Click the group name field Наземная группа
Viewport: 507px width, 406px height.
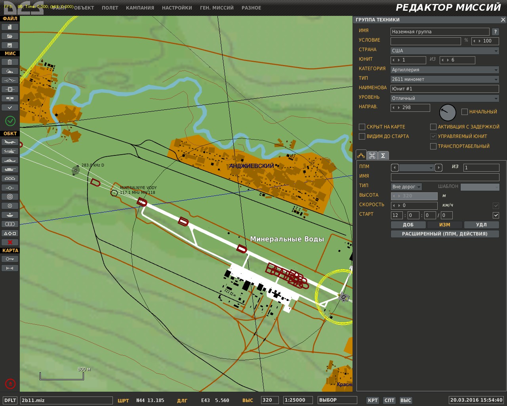pos(440,32)
